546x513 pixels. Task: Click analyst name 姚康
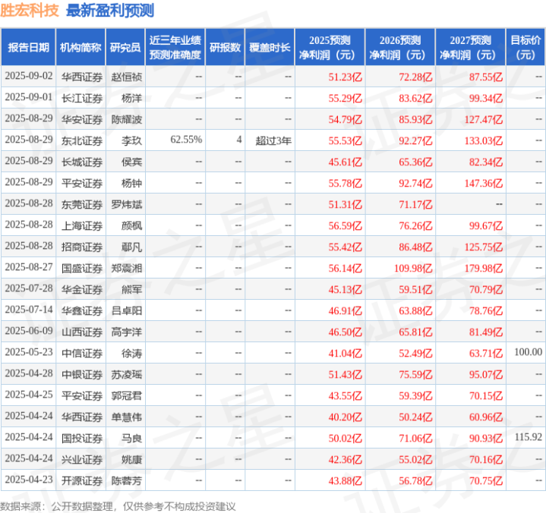(131, 460)
